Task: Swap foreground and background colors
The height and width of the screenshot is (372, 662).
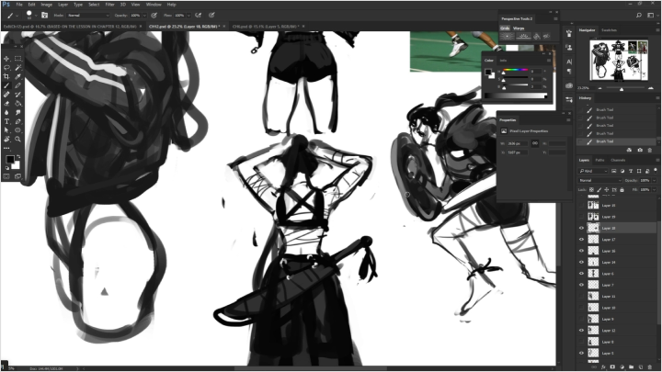Action: (18, 156)
